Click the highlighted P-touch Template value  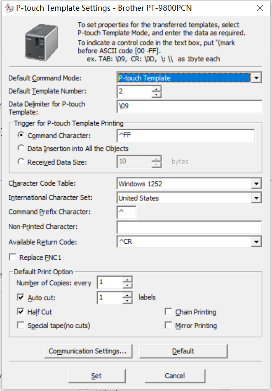[x=184, y=78]
